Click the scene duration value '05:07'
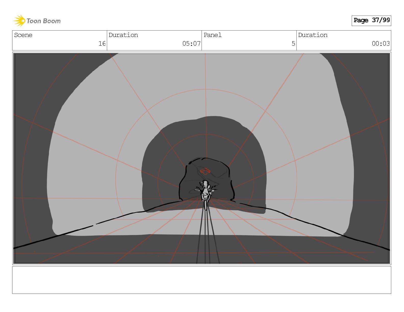The height and width of the screenshot is (312, 404). point(191,44)
